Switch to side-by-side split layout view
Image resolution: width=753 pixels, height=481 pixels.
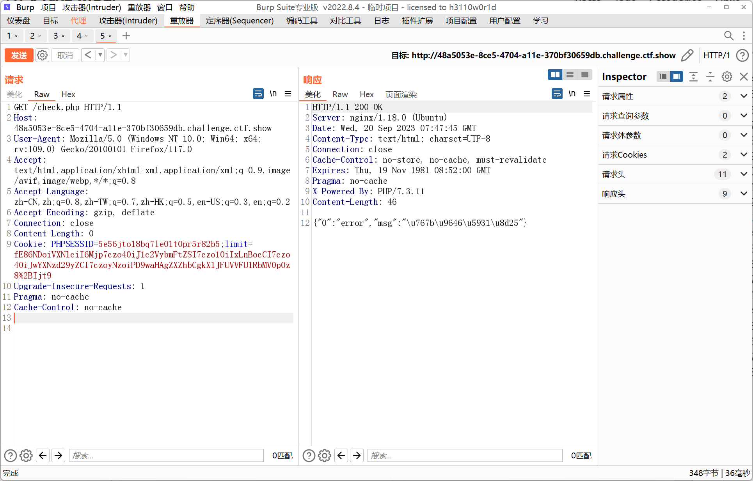click(554, 75)
